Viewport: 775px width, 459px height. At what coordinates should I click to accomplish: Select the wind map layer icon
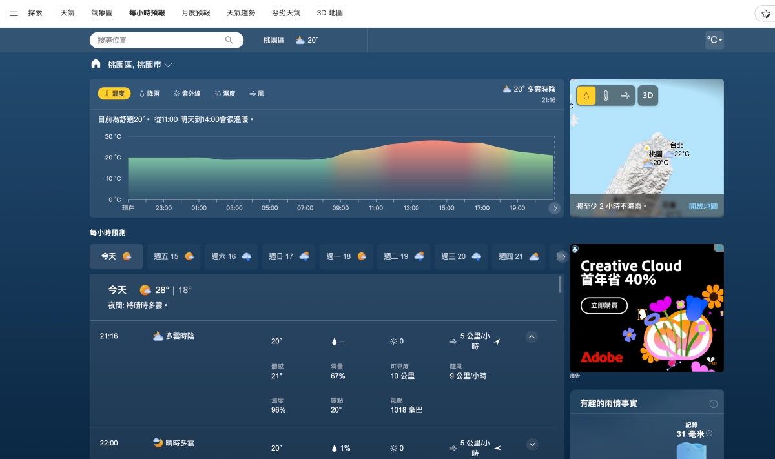tap(625, 96)
